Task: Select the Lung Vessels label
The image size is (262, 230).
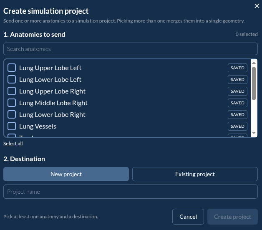Action: pos(38,126)
